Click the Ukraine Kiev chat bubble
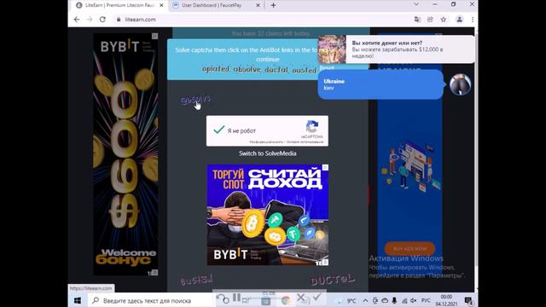Screen dimensions: 546x307 tap(380, 84)
